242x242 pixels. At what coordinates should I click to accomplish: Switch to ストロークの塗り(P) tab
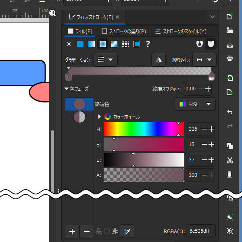coord(124,31)
